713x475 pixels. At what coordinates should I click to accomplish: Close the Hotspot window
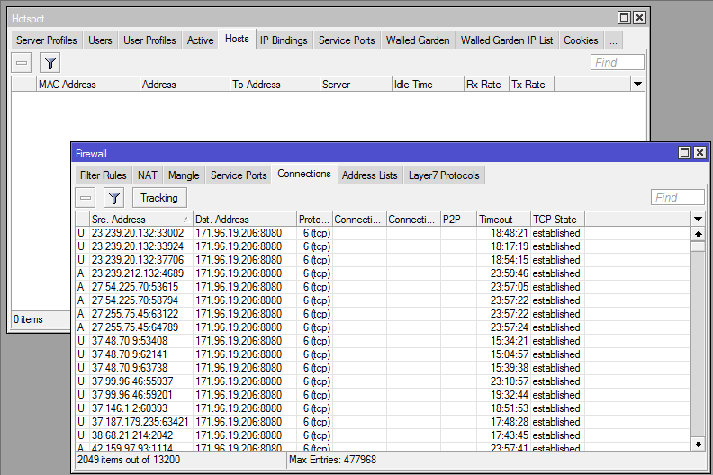639,18
